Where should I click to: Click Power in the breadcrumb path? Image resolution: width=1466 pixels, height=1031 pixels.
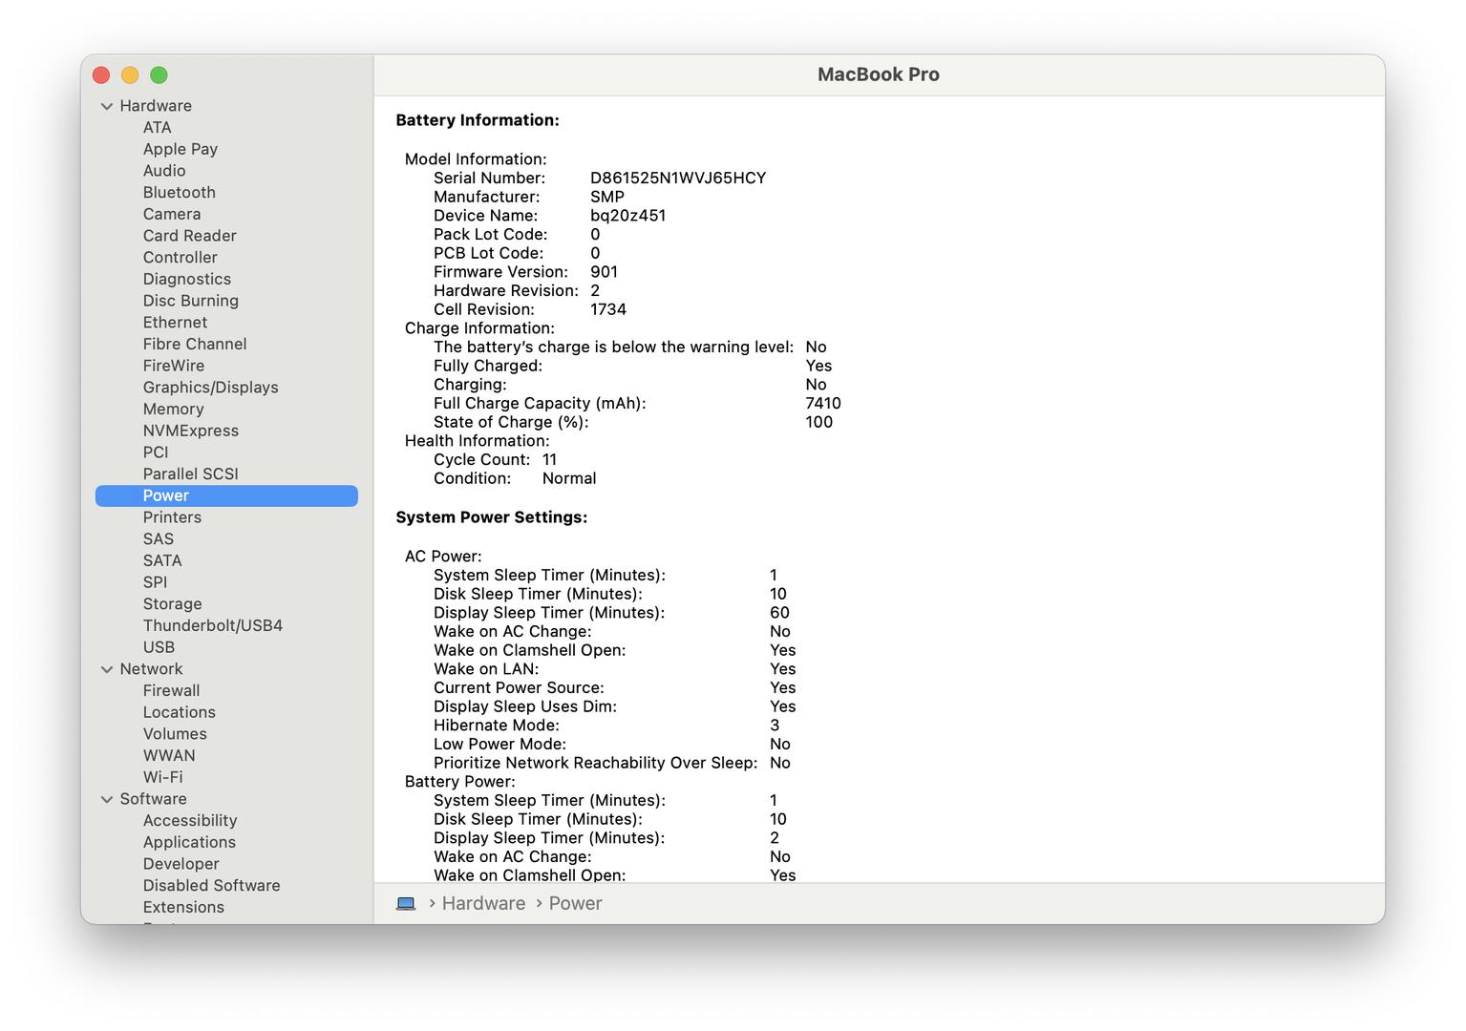[x=575, y=903]
